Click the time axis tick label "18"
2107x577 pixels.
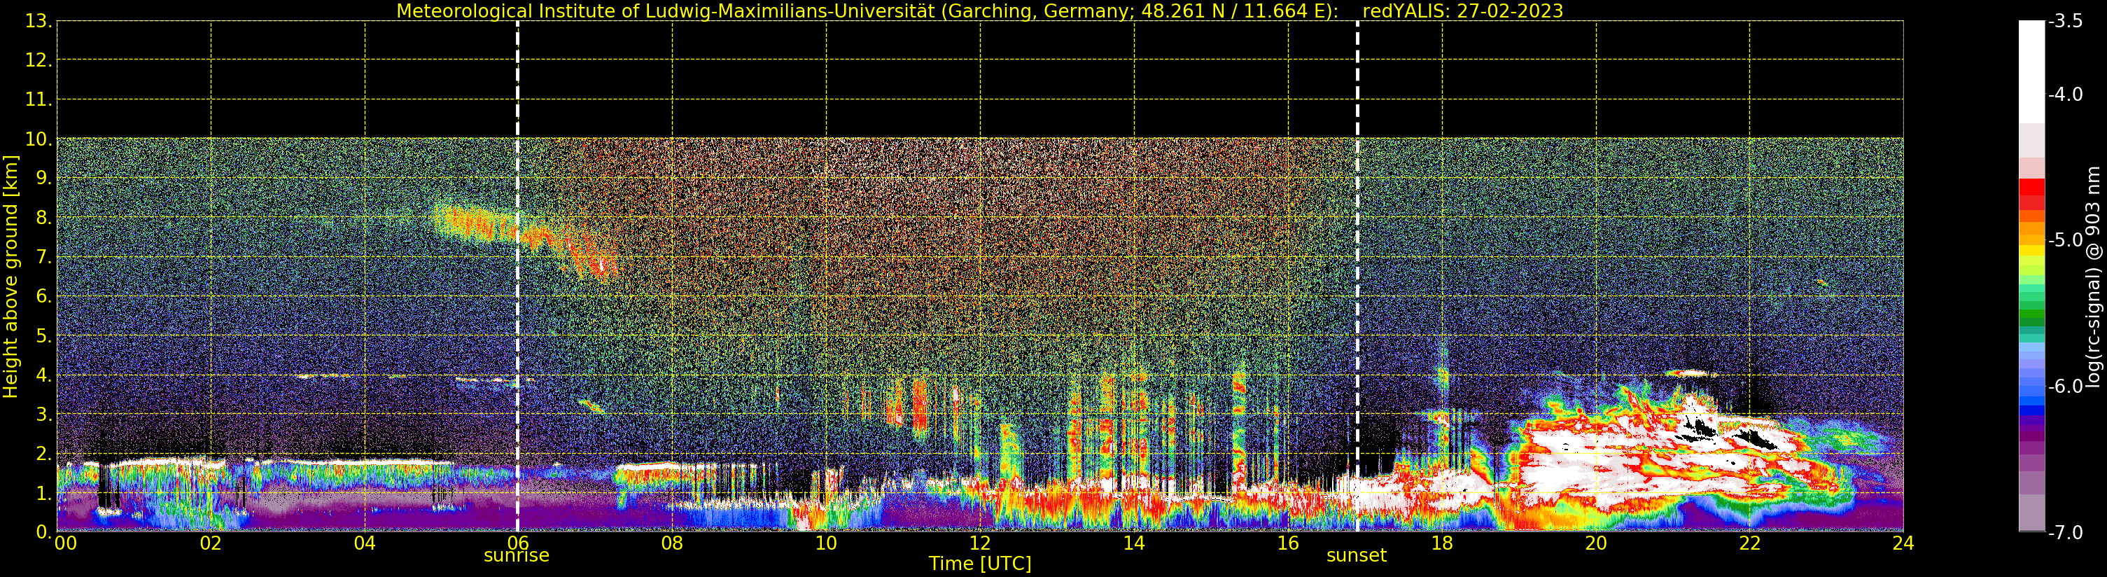[x=1442, y=543]
